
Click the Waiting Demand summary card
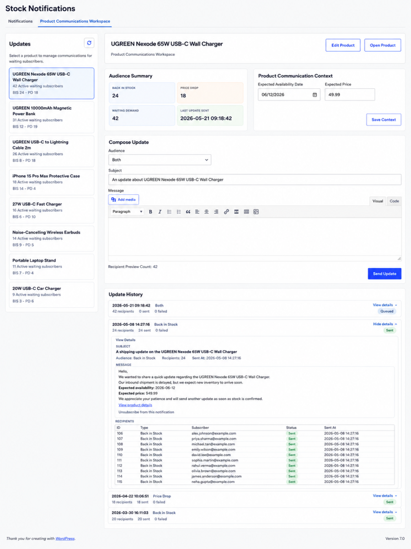pyautogui.click(x=142, y=115)
